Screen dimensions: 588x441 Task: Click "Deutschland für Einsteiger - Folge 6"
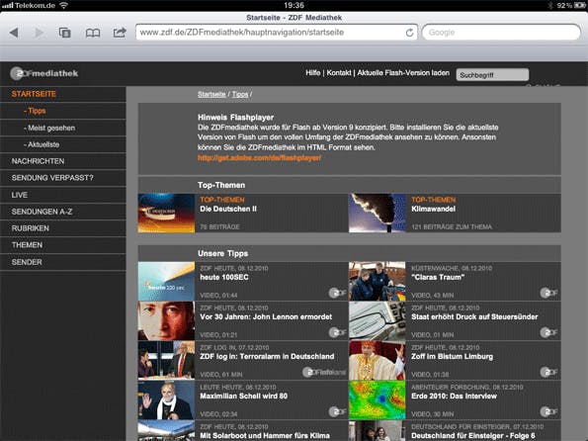click(x=473, y=436)
